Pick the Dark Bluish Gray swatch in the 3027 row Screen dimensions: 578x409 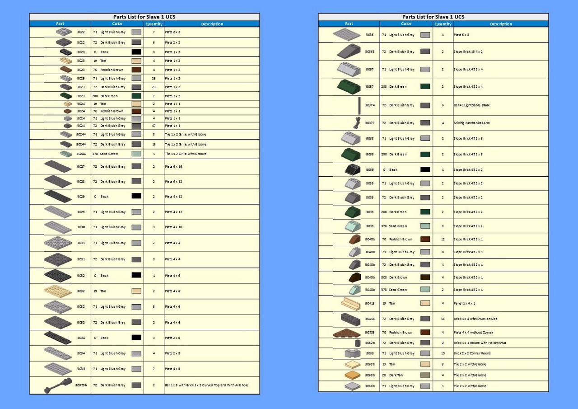(136, 166)
